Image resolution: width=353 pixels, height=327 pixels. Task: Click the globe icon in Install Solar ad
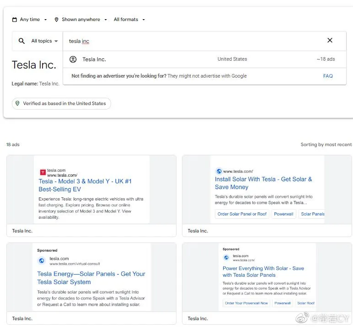point(219,171)
